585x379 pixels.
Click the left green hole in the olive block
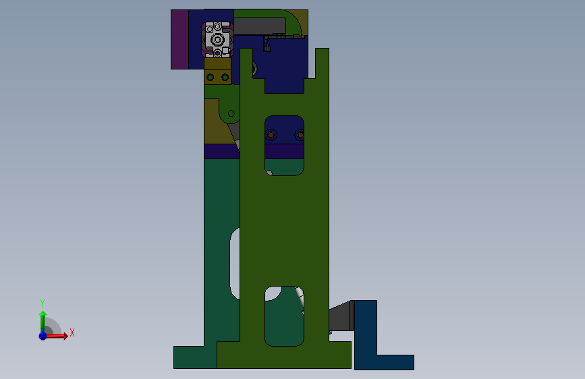coord(210,78)
